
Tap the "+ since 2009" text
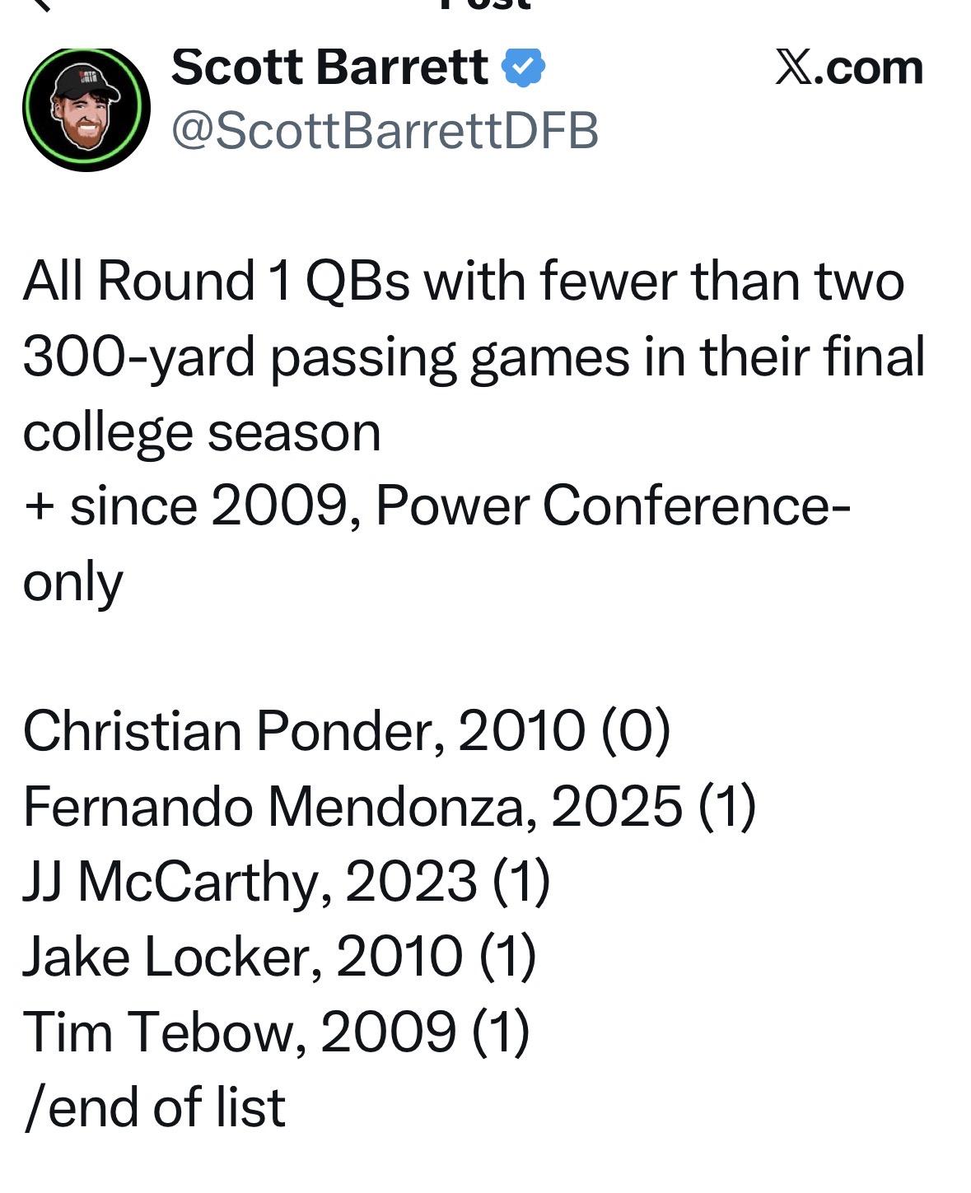189,506
